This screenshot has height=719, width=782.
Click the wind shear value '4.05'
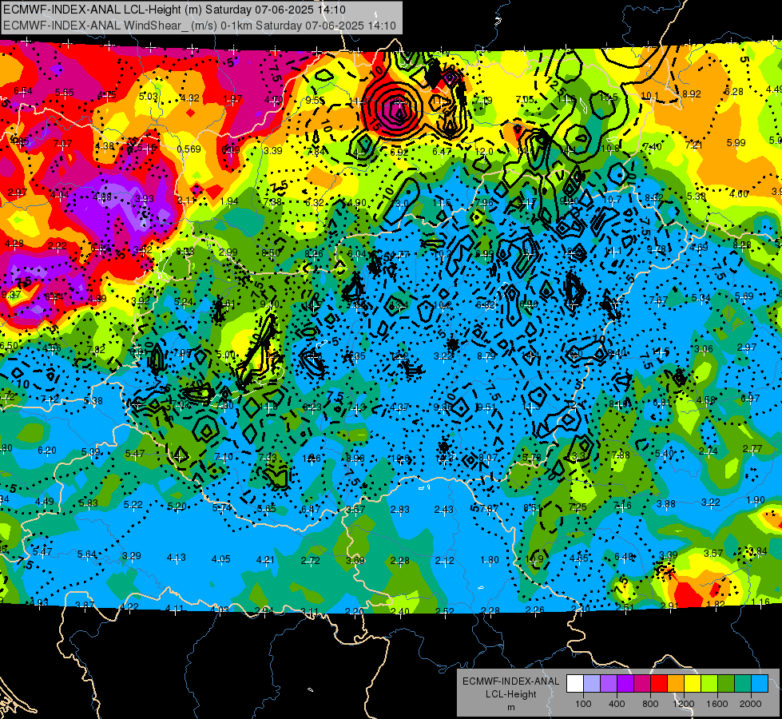click(x=221, y=559)
